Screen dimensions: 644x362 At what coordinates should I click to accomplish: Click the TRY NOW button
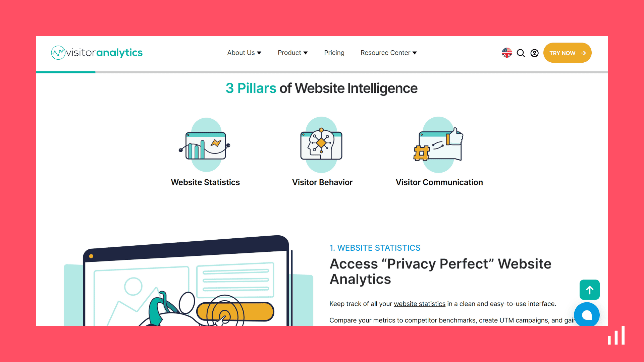[x=567, y=53]
